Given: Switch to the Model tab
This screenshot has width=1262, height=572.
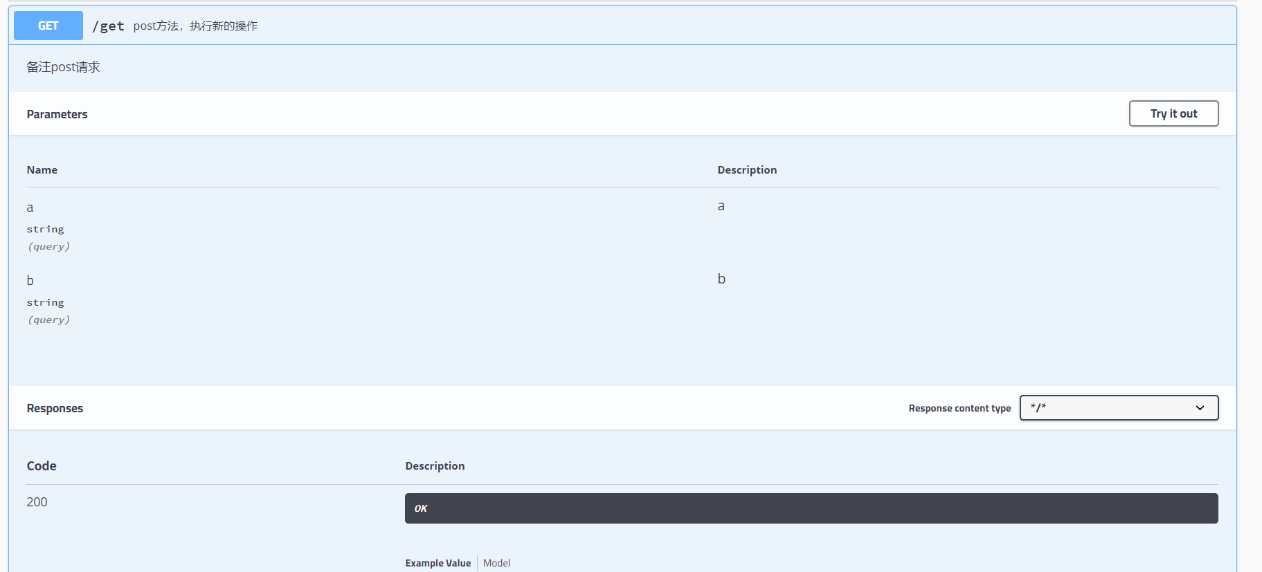Looking at the screenshot, I should [x=496, y=563].
